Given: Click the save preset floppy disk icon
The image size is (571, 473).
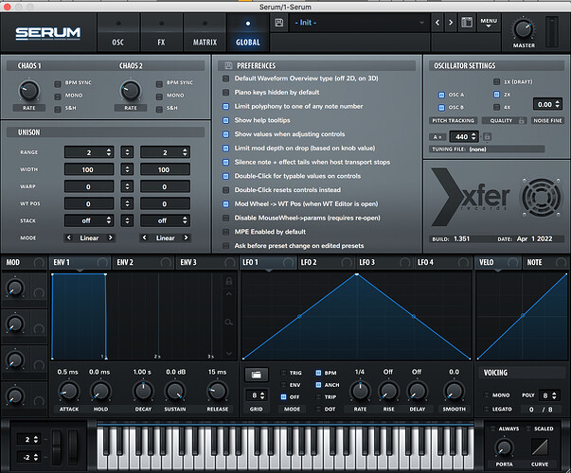Looking at the screenshot, I should coord(279,23).
